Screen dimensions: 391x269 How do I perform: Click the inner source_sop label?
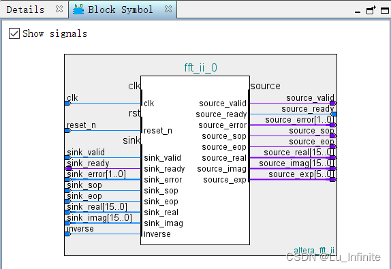click(224, 136)
